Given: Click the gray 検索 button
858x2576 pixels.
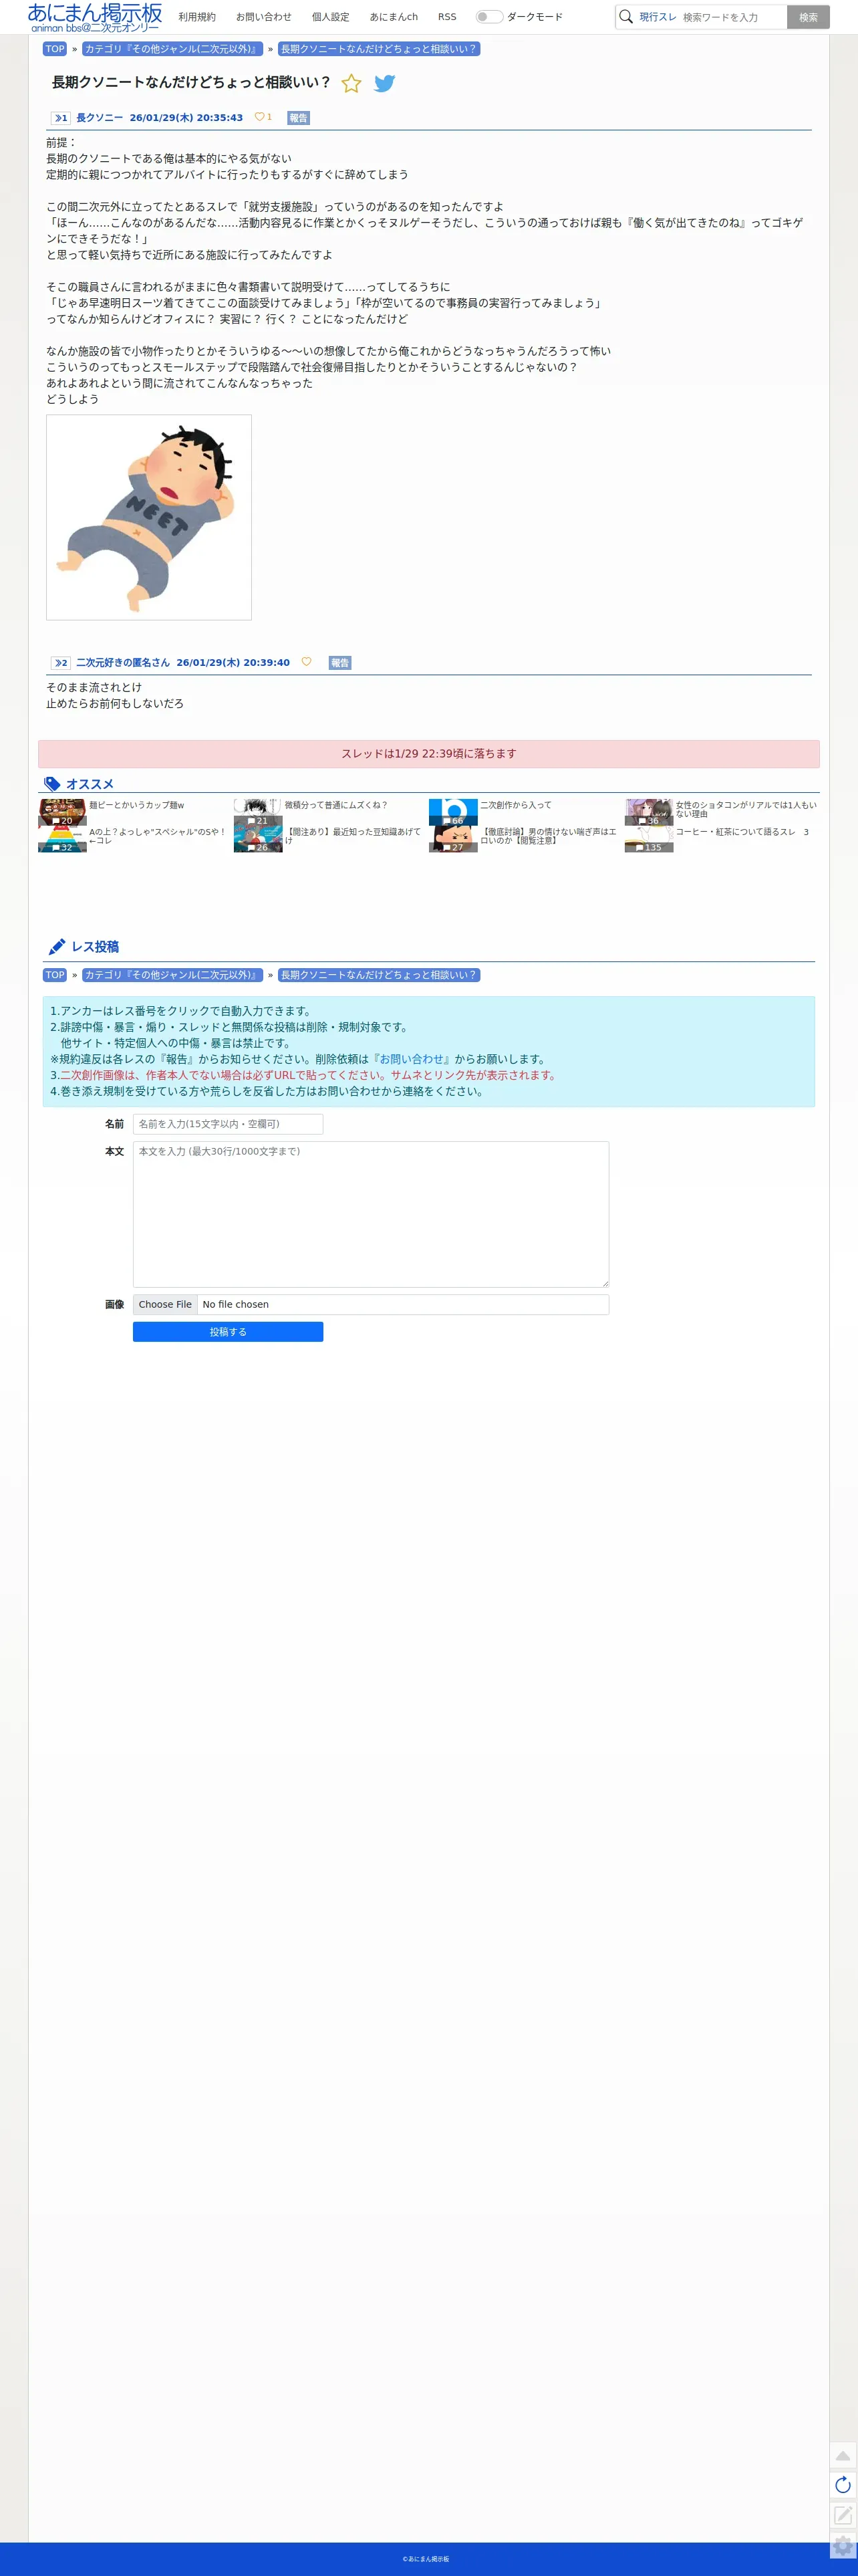Looking at the screenshot, I should coord(808,17).
